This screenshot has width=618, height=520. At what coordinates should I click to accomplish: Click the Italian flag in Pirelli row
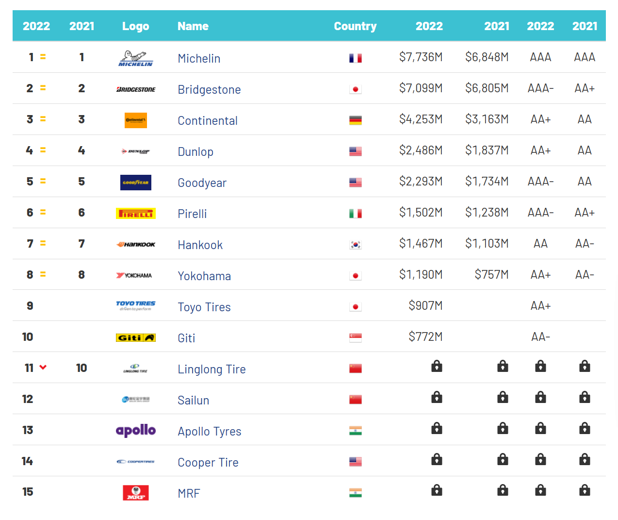coord(356,214)
